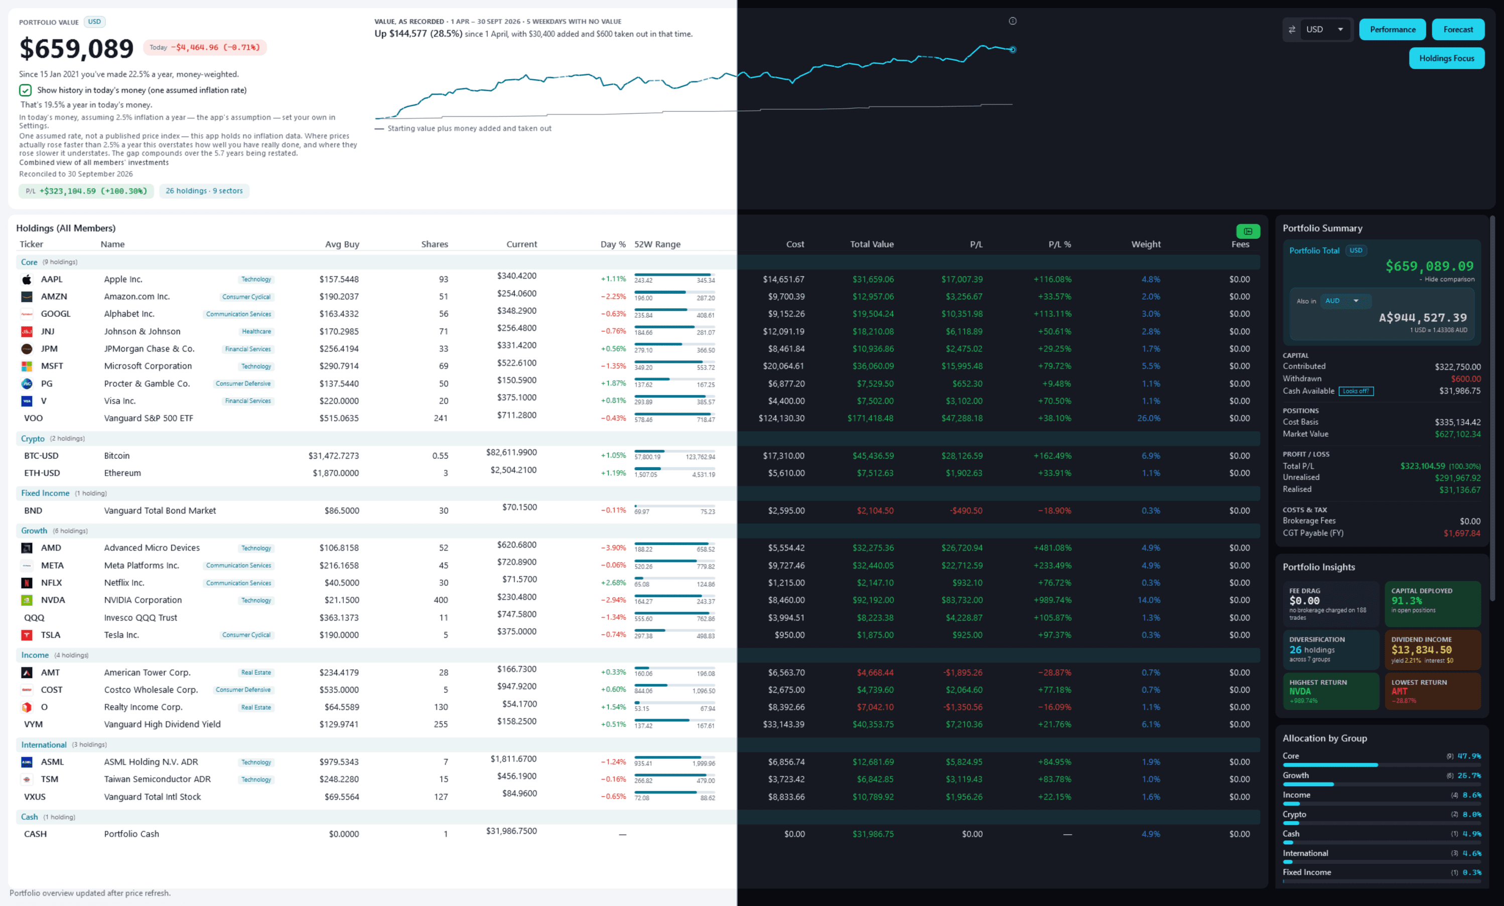The height and width of the screenshot is (906, 1504).
Task: Click the green table view icon above Fees
Action: click(1248, 231)
